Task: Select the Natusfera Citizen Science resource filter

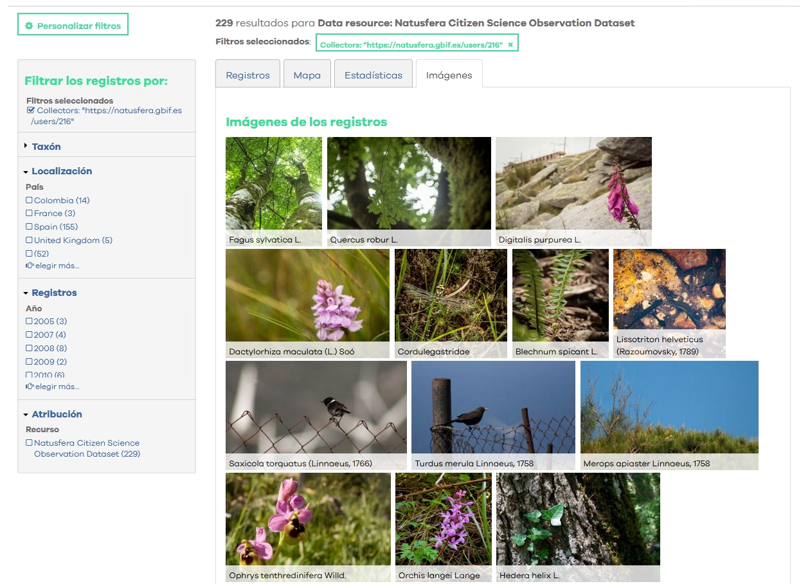Action: click(29, 443)
